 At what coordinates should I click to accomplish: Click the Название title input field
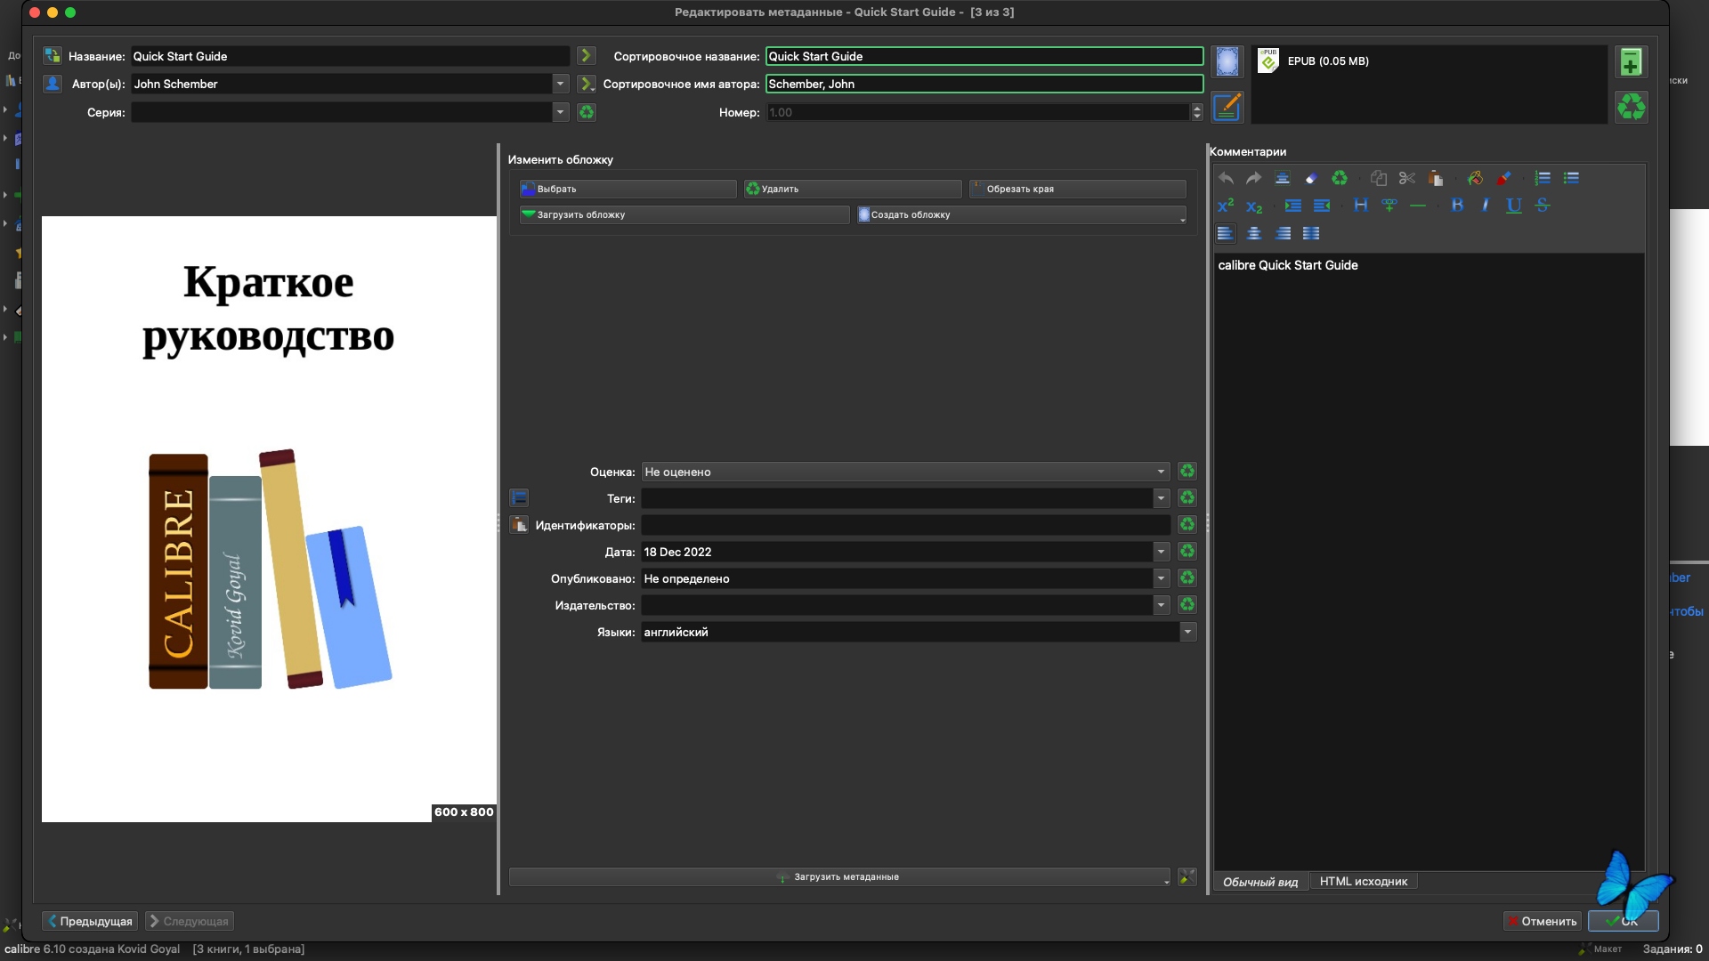[x=349, y=56]
